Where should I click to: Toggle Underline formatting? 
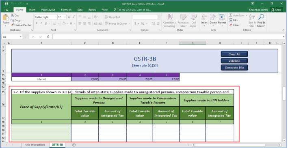click(45, 24)
